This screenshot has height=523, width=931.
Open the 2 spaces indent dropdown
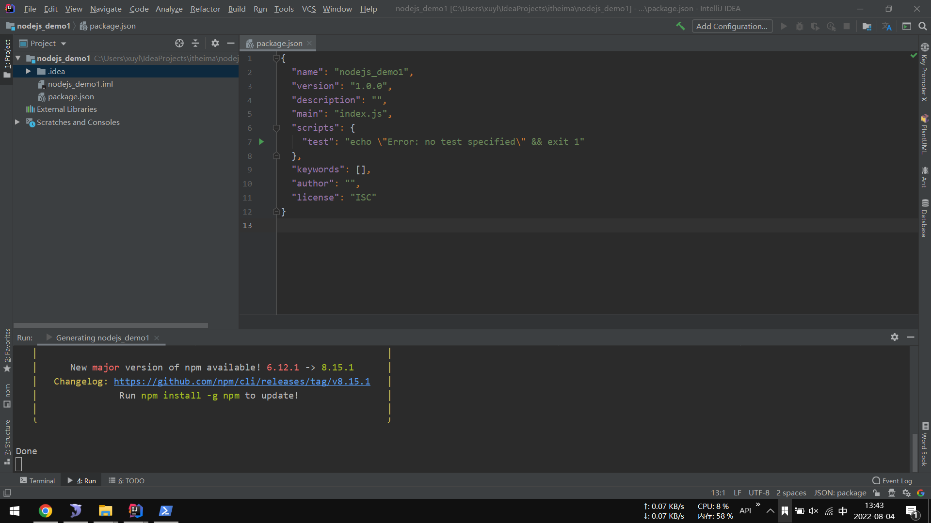[791, 493]
